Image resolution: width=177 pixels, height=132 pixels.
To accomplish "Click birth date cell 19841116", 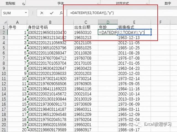I will 86,89.
